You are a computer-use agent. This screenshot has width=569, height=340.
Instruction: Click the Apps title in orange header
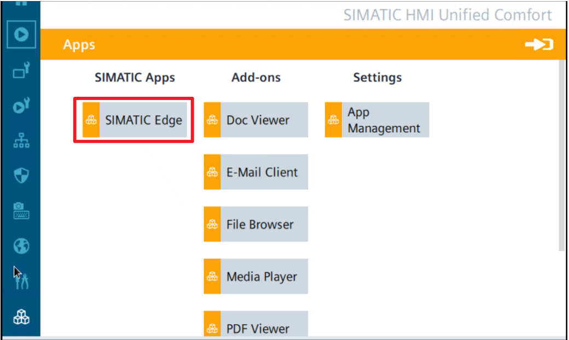(x=79, y=45)
